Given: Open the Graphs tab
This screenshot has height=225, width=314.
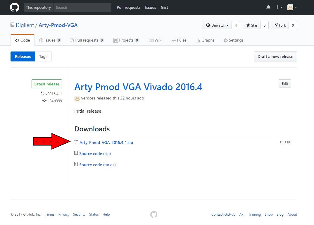Looking at the screenshot, I should [205, 40].
